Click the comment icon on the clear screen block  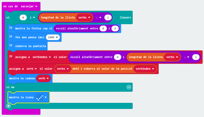click(x=11, y=45)
